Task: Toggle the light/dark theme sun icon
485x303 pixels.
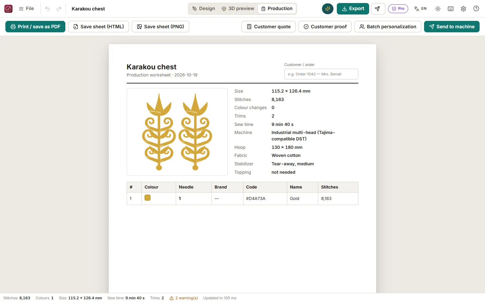Action: pyautogui.click(x=438, y=9)
